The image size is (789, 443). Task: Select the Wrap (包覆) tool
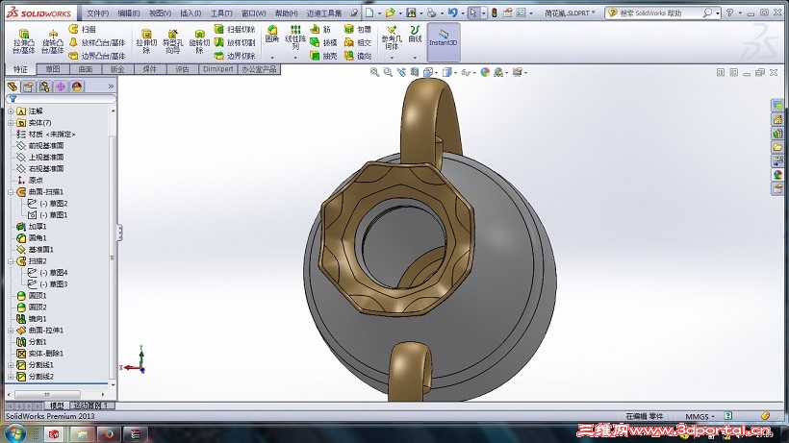click(x=358, y=29)
